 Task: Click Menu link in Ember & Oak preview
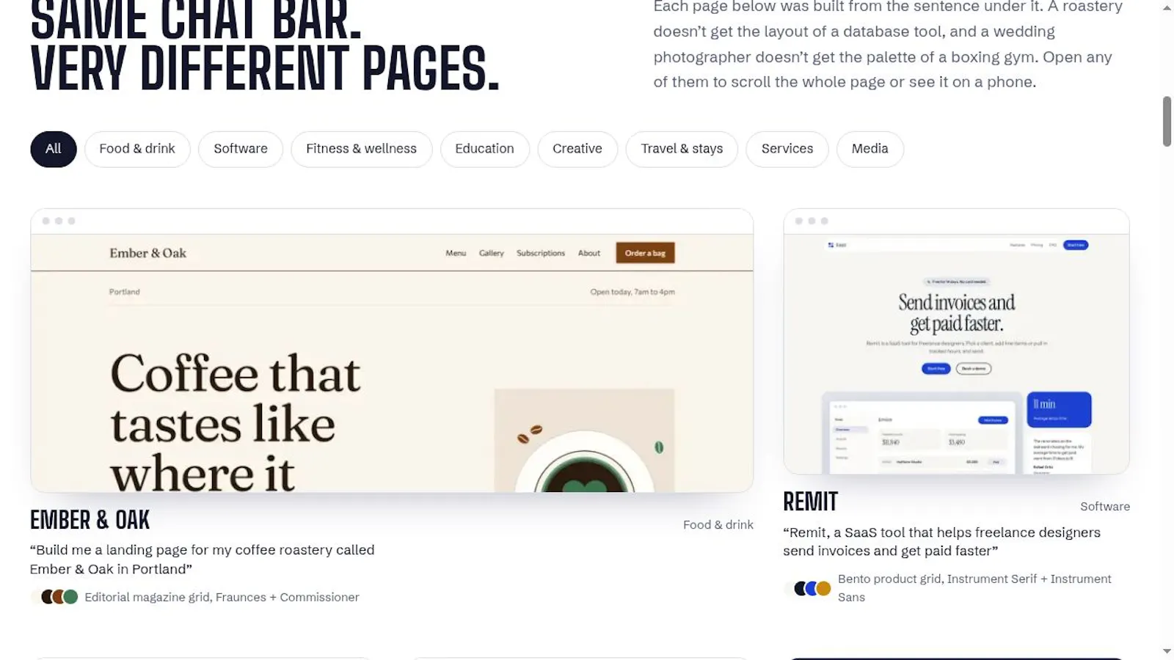(456, 253)
